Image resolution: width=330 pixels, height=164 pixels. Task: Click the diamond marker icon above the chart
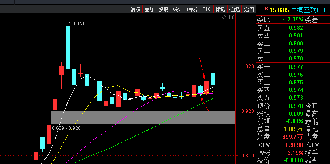224,17
